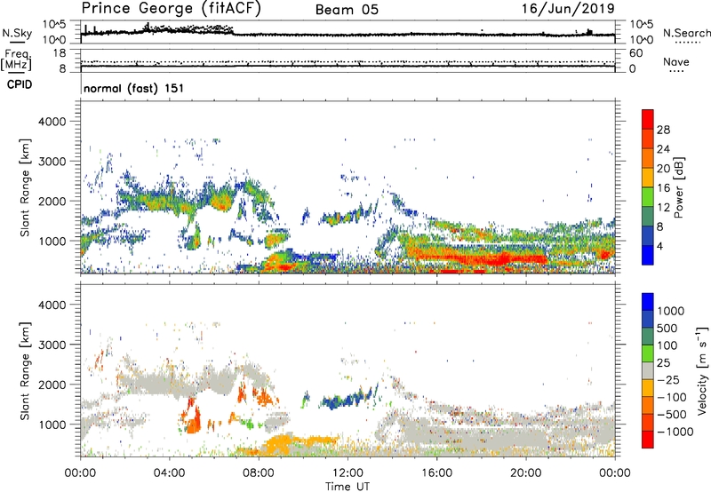Select the blue bottom segment of Power colorbar
The height and width of the screenshot is (492, 711).
click(x=648, y=256)
